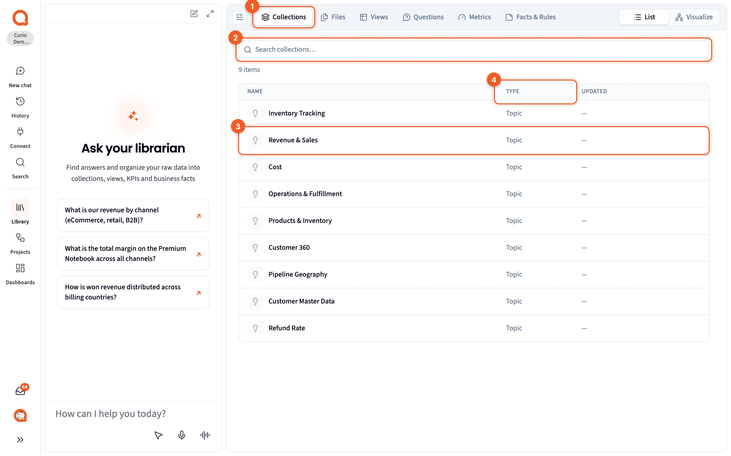Image resolution: width=731 pixels, height=456 pixels.
Task: Choose suggestion about Premium Notebook margin
Action: (x=133, y=254)
